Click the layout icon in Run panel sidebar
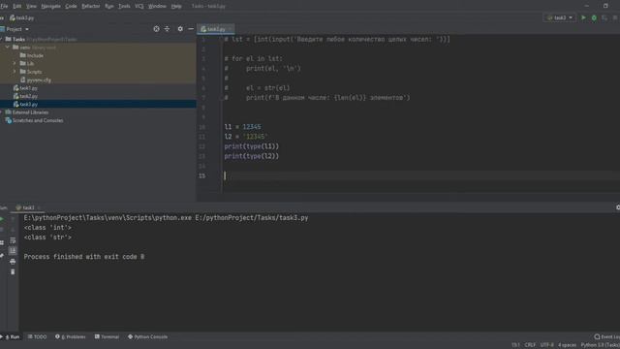 [x=2, y=242]
